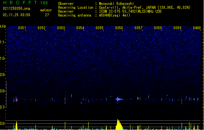Click the Observer label
The image size is (204, 130).
point(66,4)
